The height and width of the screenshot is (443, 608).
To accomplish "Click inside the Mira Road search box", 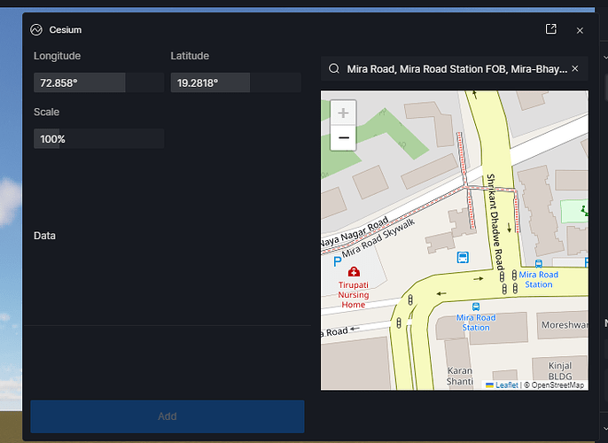I will (x=456, y=69).
